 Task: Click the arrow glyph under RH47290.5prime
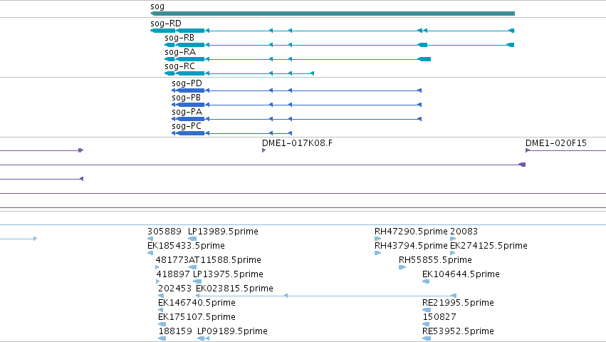pyautogui.click(x=377, y=239)
